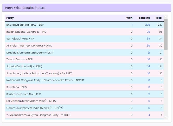Click the DMK leading count 21
This screenshot has width=173, height=126.
(x=149, y=53)
